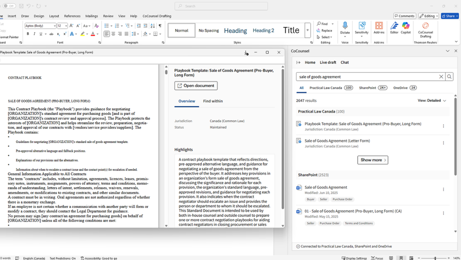The width and height of the screenshot is (461, 260).
Task: Open the Editing mode dropdown
Action: pyautogui.click(x=428, y=16)
